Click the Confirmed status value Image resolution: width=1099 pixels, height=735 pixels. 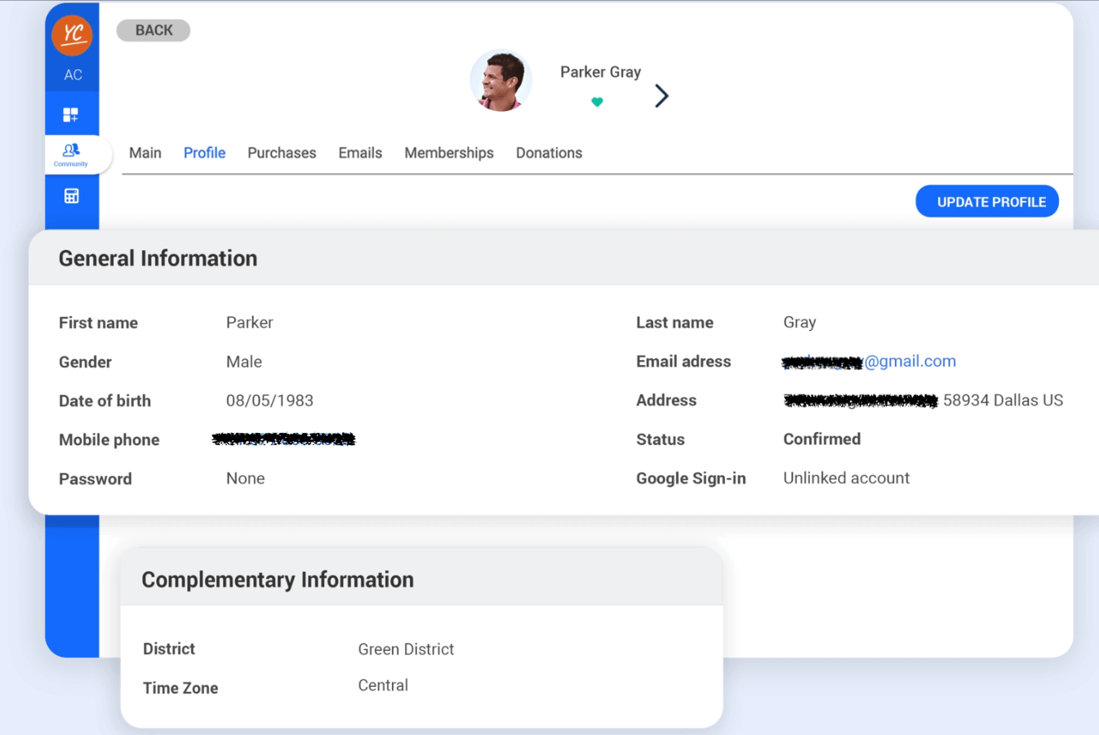pyautogui.click(x=821, y=439)
